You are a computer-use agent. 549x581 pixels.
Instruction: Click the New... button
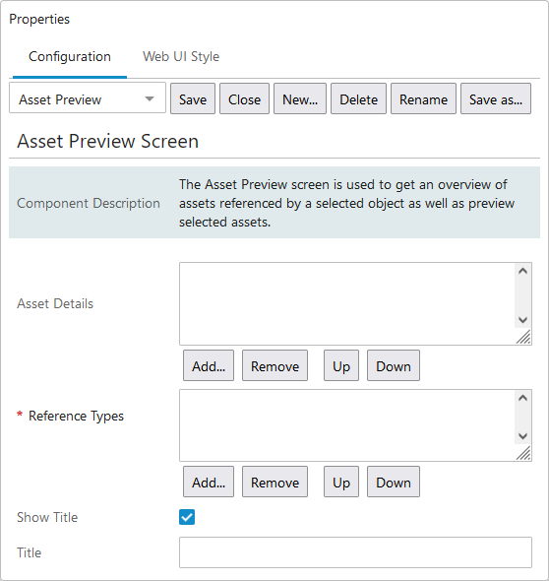pyautogui.click(x=300, y=98)
